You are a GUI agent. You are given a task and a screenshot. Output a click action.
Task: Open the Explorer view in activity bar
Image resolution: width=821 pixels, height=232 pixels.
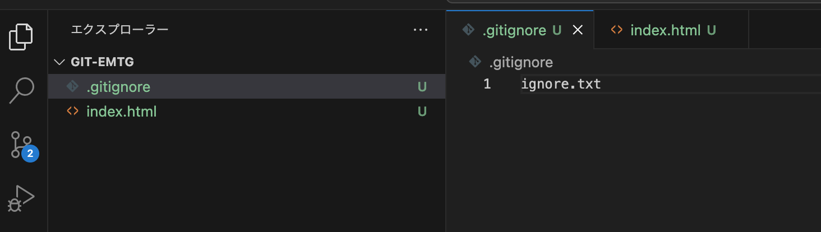[22, 37]
